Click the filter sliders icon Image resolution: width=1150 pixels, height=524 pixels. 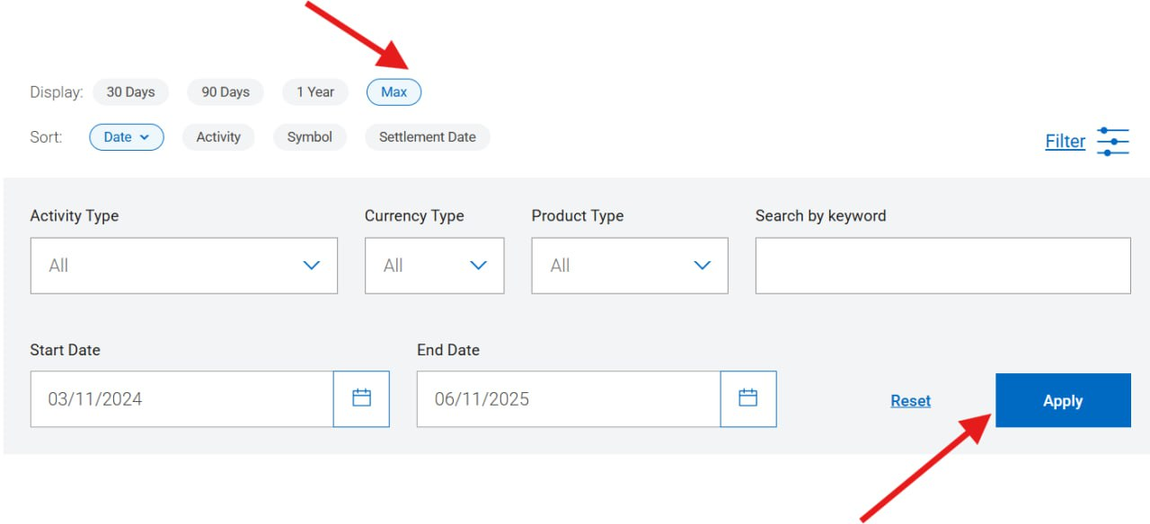point(1112,141)
